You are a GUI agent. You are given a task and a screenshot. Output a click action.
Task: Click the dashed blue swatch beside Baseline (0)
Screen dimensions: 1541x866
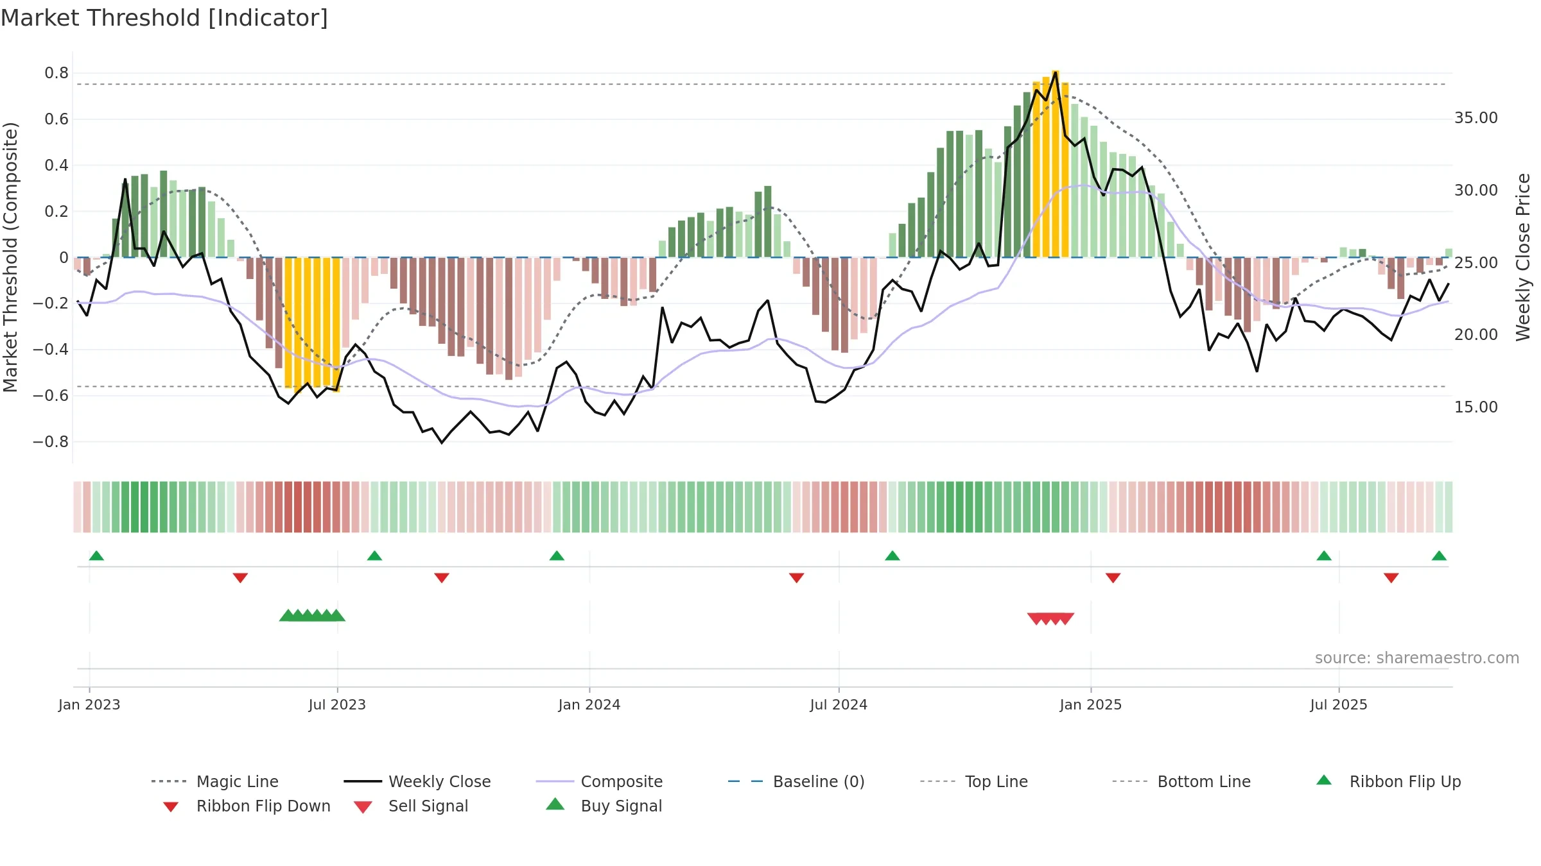pos(745,781)
